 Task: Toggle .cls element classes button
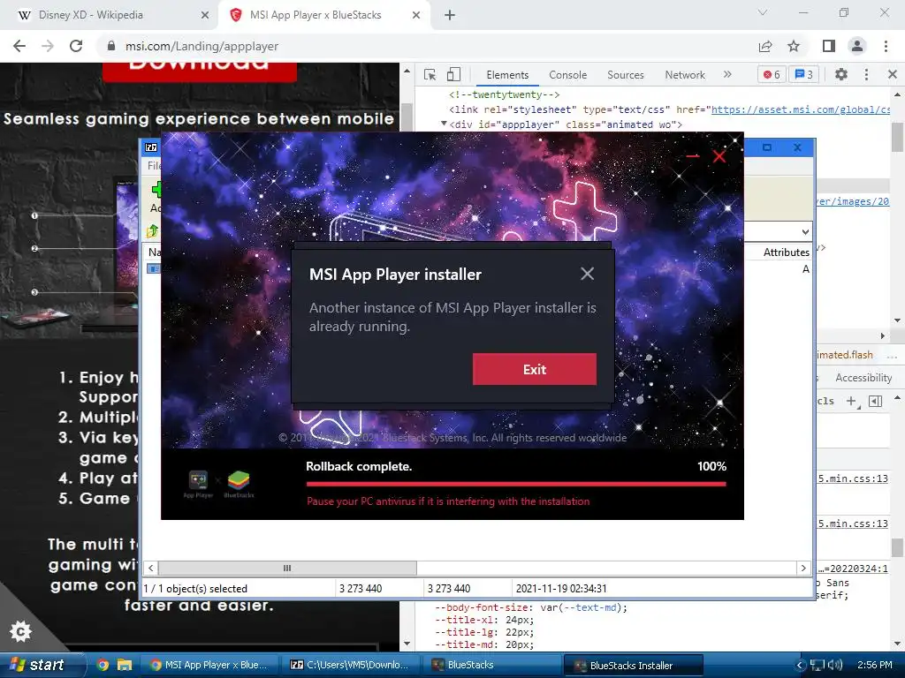tap(825, 401)
